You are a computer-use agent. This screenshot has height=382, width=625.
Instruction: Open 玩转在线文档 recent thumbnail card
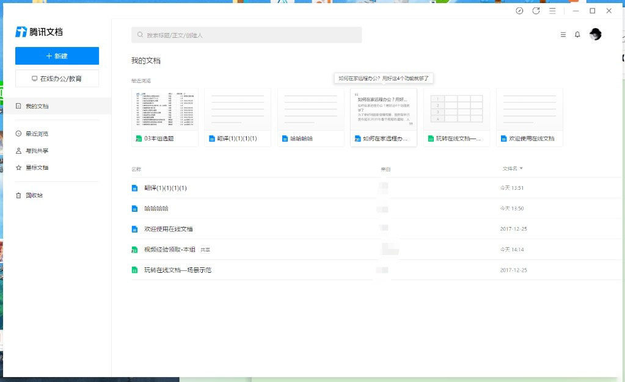456,117
